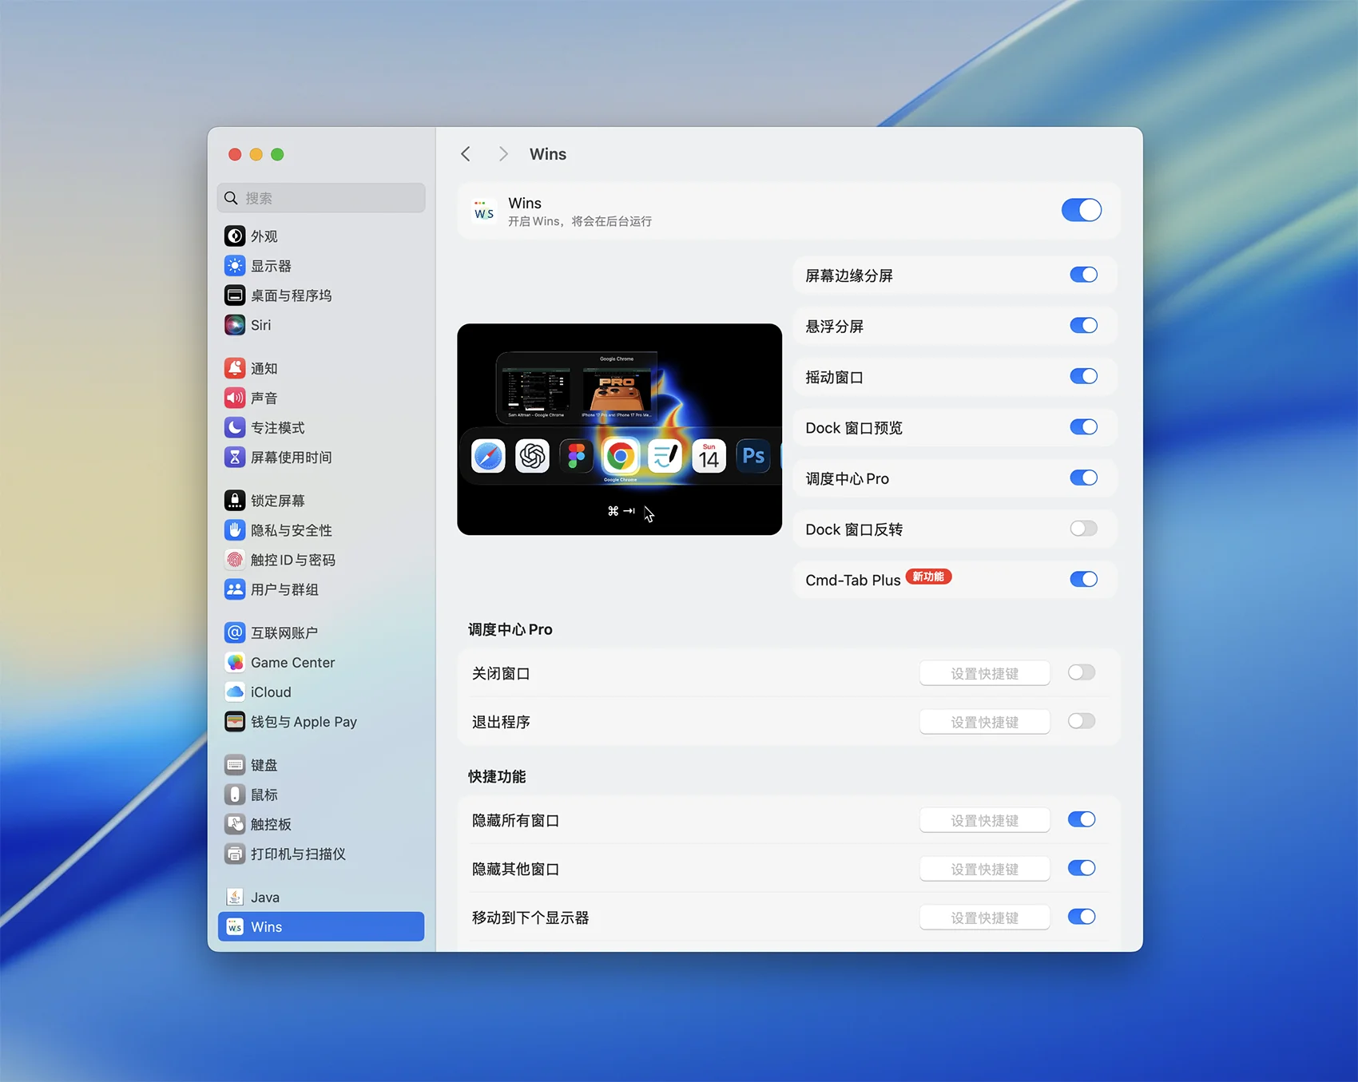Toggle the 摇动窗口 switch
1358x1082 pixels.
(x=1083, y=376)
